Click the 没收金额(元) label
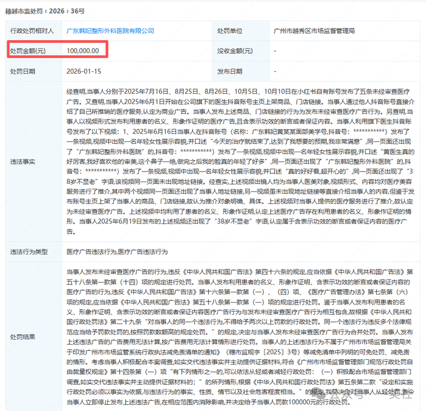Viewport: 426px width, 411px height. [235, 51]
